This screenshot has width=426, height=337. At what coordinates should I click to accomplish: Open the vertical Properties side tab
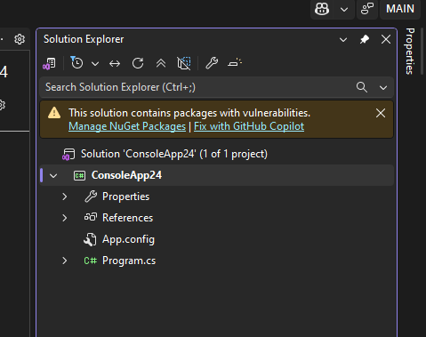[410, 51]
